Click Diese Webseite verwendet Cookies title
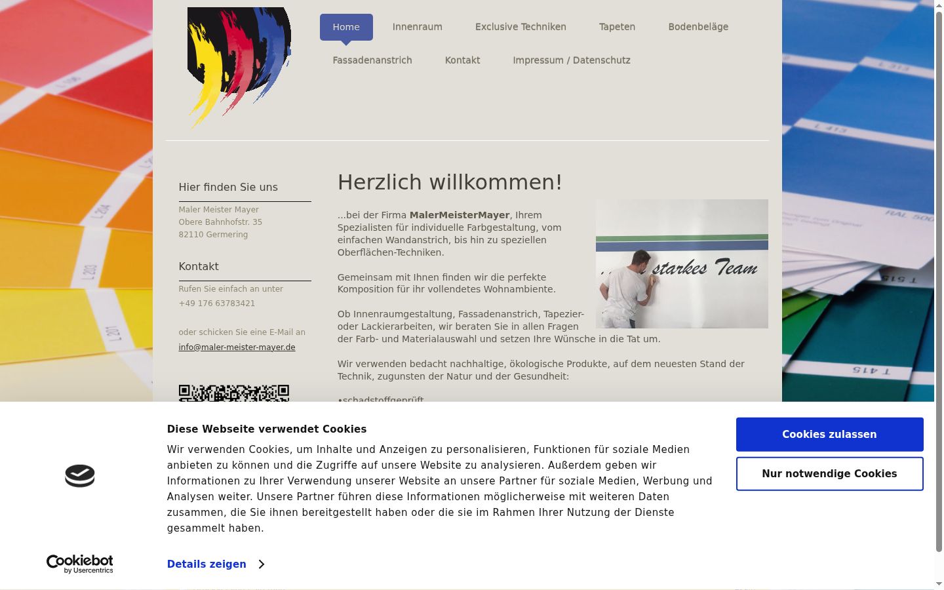 click(267, 429)
